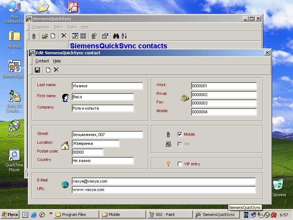Open QuickTime Player desktop icon
The image size is (293, 220).
[x=14, y=161]
